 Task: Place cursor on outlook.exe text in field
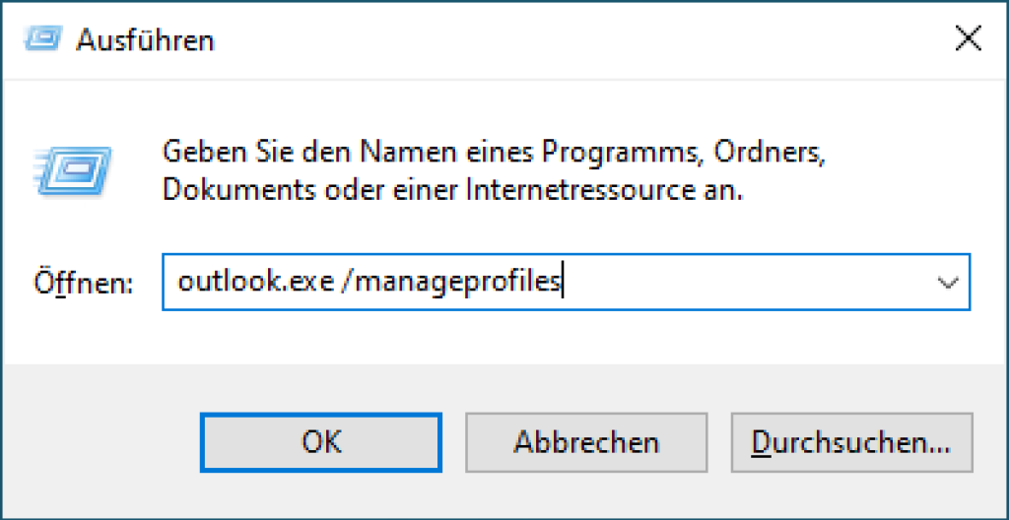pyautogui.click(x=255, y=282)
